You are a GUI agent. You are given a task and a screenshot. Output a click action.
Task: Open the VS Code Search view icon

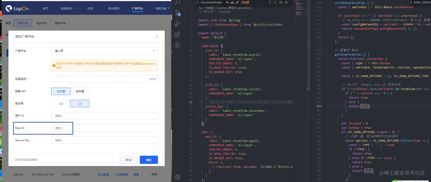click(177, 2)
